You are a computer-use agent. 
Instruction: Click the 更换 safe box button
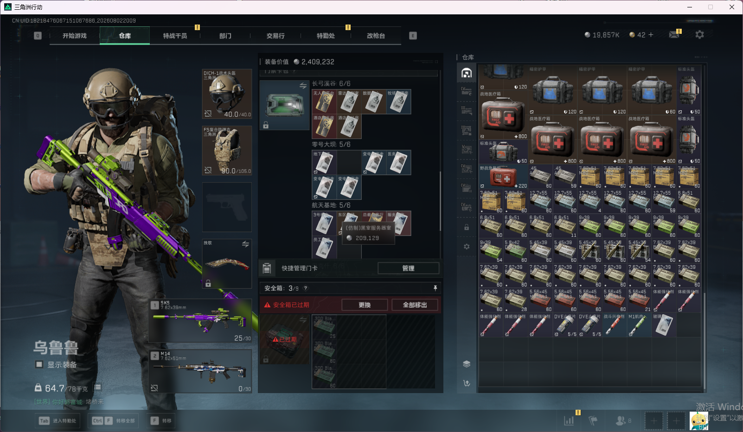pyautogui.click(x=365, y=305)
